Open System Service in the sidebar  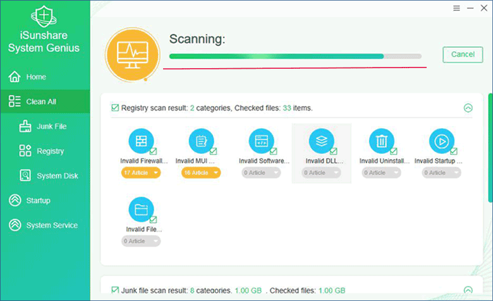[51, 225]
